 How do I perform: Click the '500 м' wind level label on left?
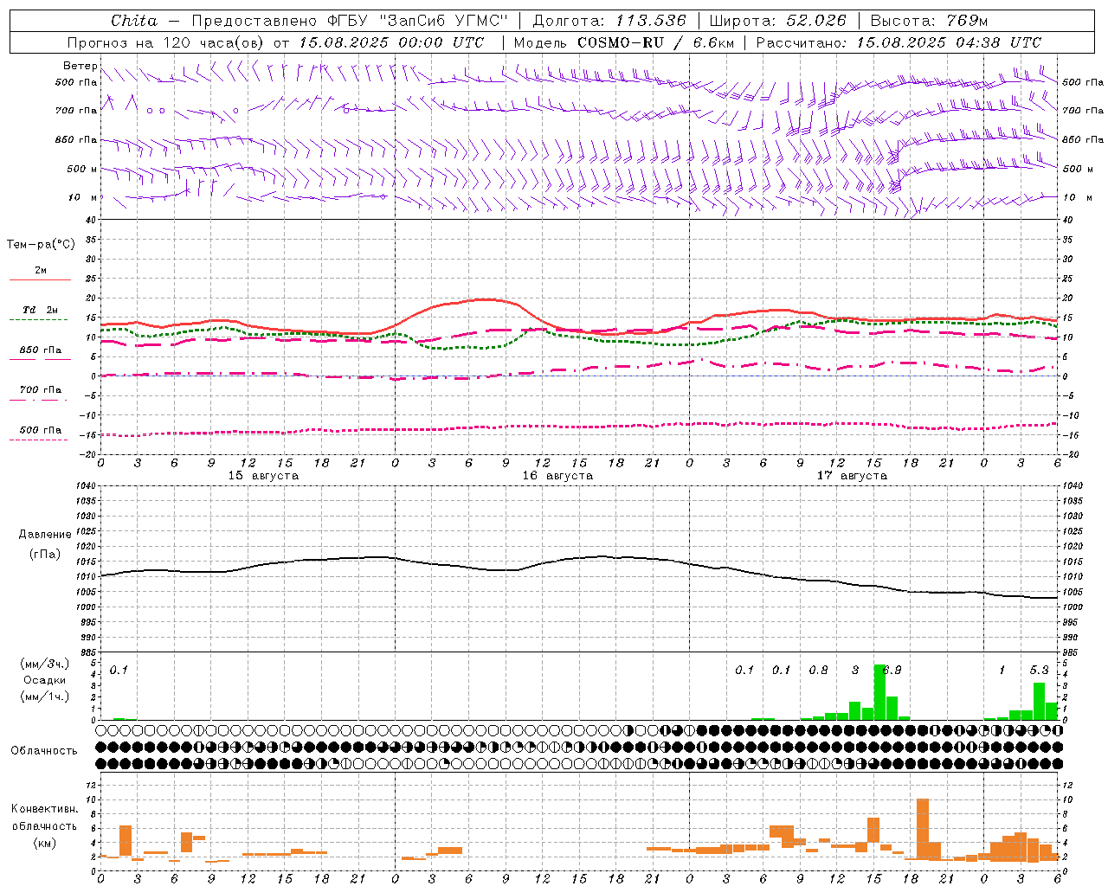tap(83, 169)
